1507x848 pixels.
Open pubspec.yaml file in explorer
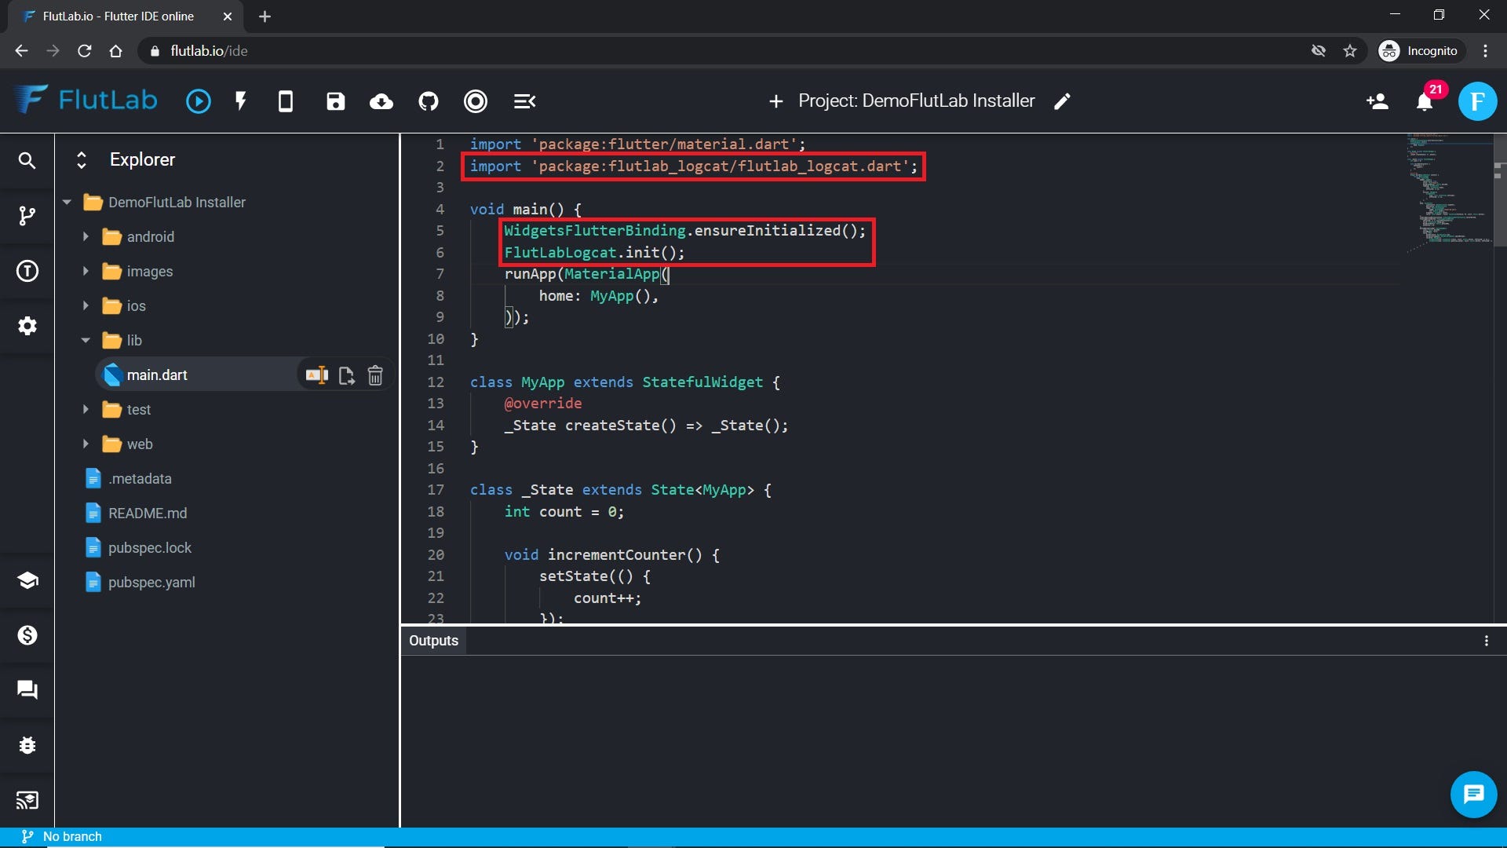[x=151, y=582]
